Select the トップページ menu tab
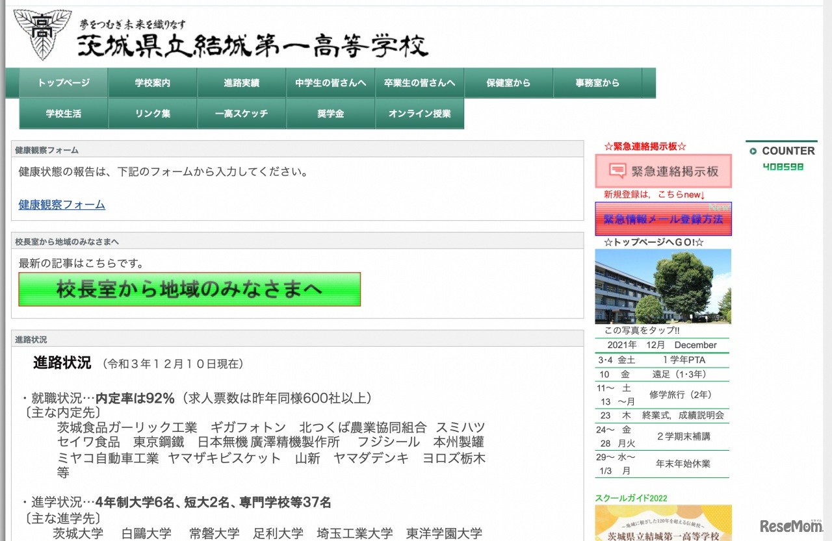This screenshot has height=541, width=832. 62,82
